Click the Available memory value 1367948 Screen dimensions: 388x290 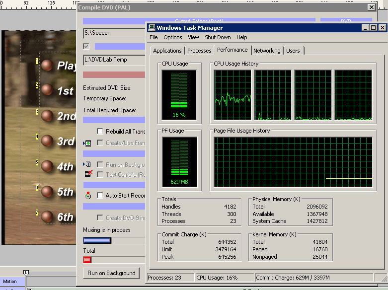tap(317, 214)
